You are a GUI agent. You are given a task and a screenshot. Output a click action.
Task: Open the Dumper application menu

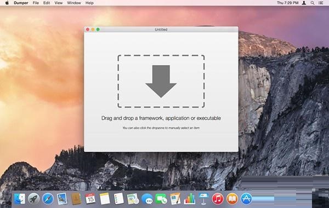[x=21, y=3]
